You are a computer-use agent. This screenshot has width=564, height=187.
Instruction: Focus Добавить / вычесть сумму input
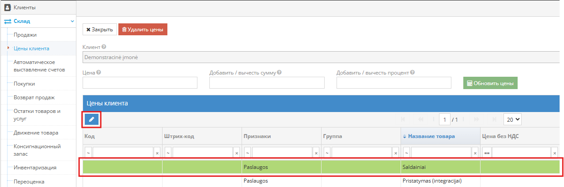(267, 83)
